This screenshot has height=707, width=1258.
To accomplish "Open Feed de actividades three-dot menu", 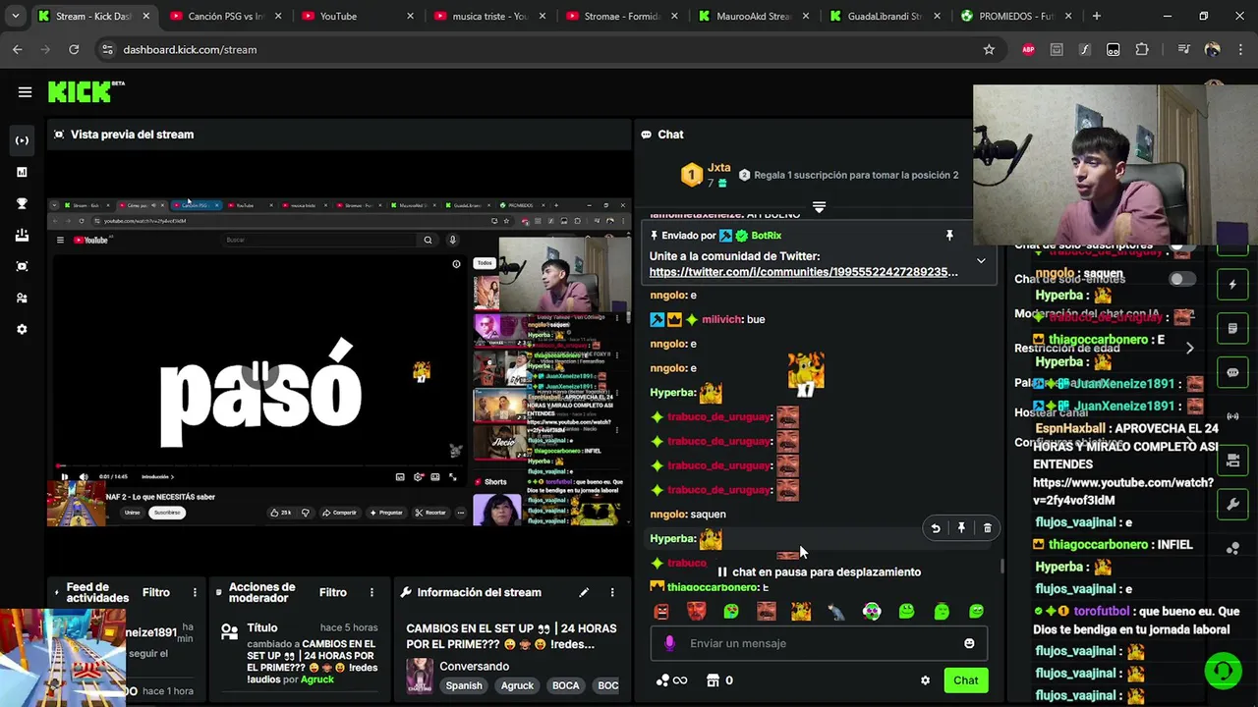I will (x=195, y=592).
